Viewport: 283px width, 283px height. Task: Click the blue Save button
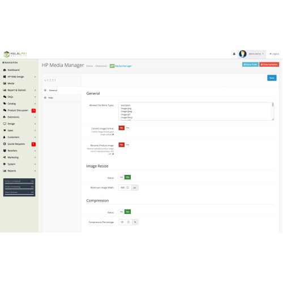[x=272, y=78]
